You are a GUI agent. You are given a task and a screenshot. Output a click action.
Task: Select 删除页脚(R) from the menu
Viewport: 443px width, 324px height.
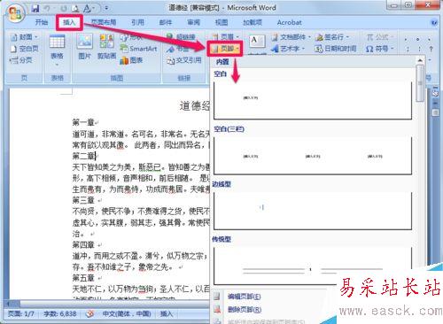pyautogui.click(x=245, y=310)
